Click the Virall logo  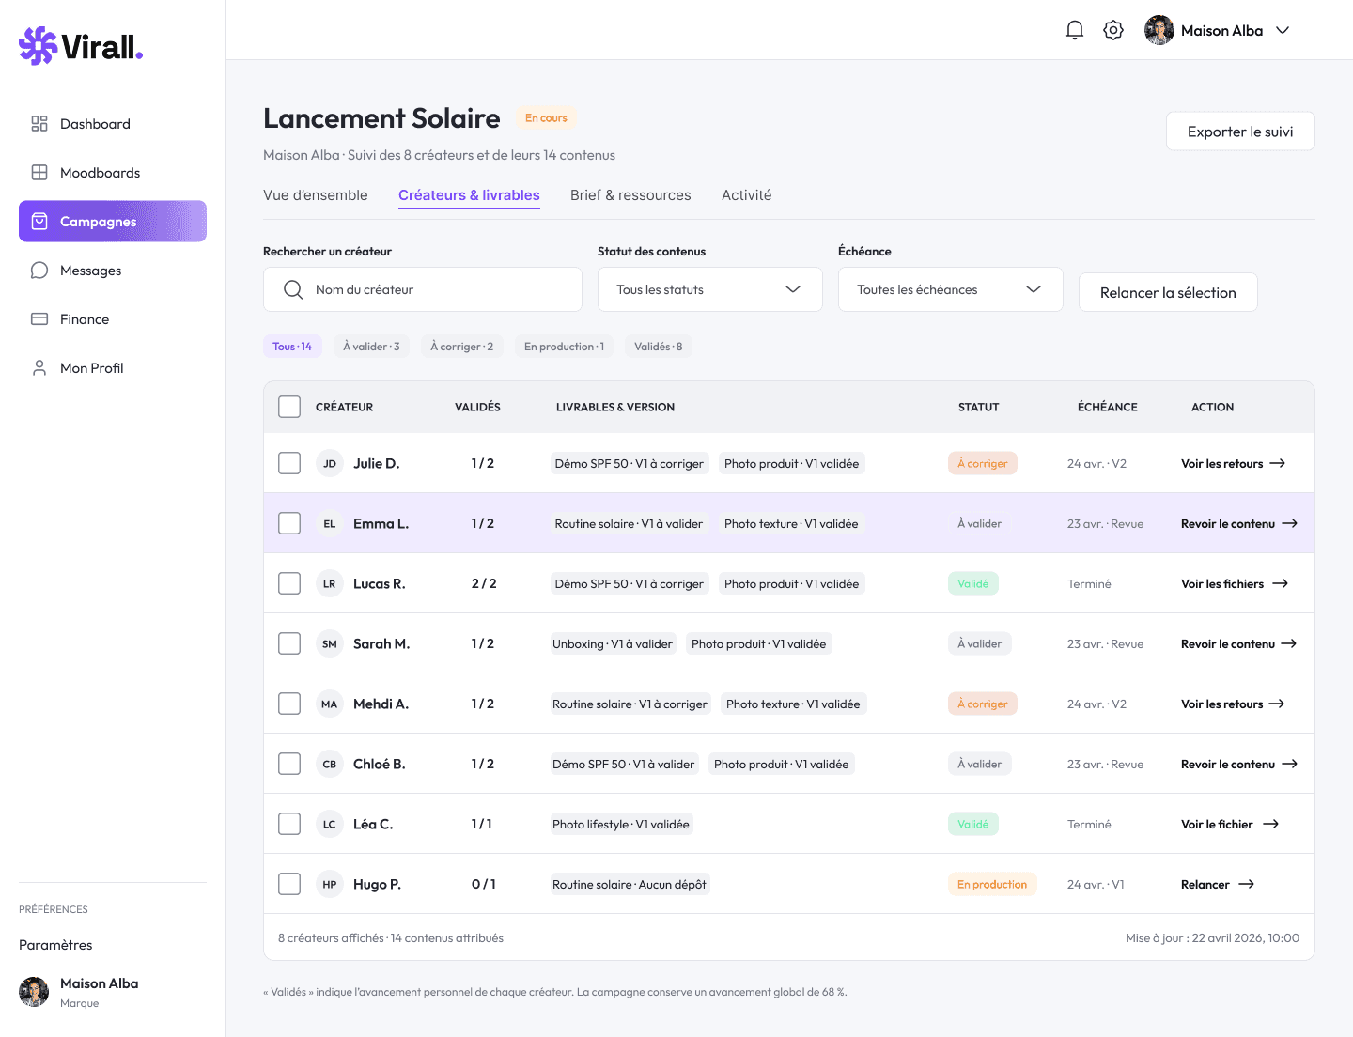click(81, 46)
